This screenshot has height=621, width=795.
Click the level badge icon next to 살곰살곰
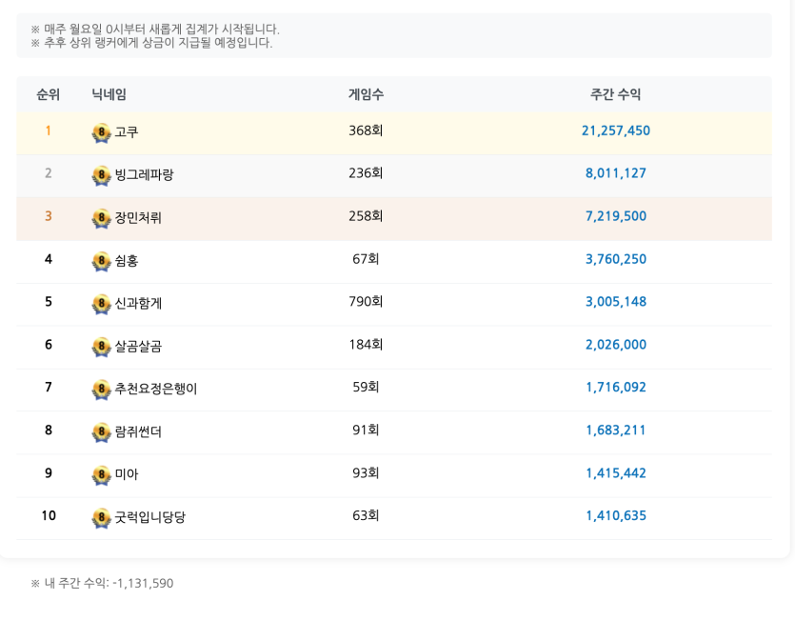click(x=102, y=347)
